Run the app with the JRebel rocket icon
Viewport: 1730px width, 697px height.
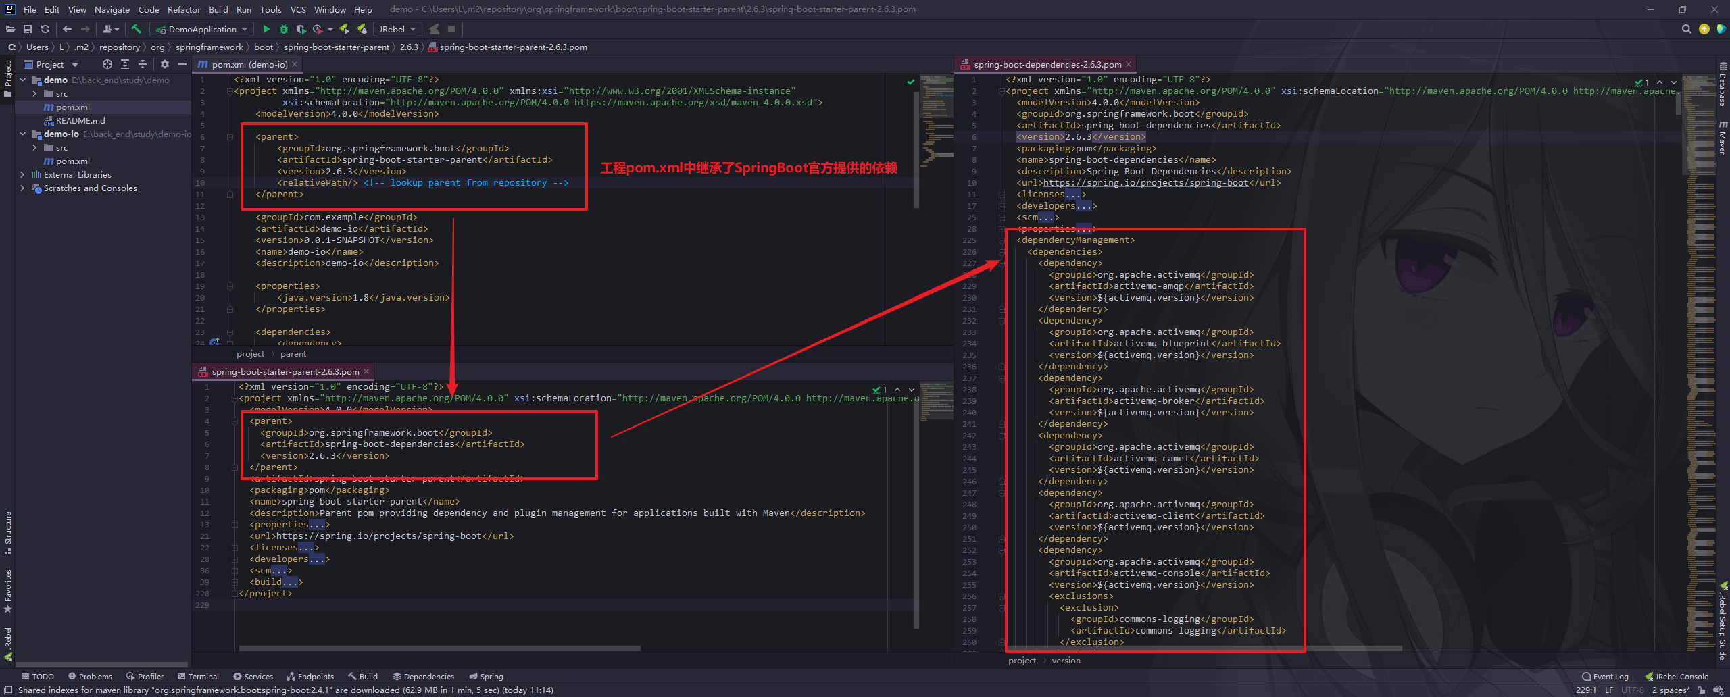[345, 29]
